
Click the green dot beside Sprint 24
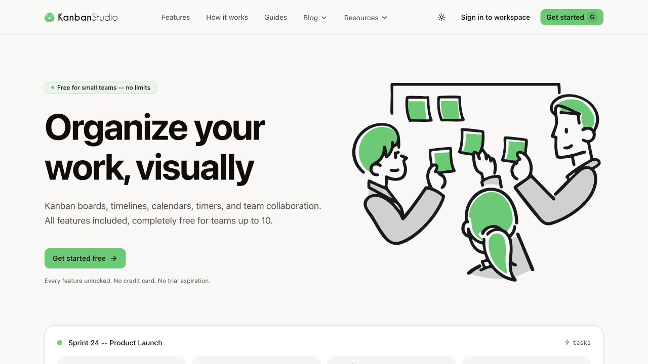pos(60,343)
